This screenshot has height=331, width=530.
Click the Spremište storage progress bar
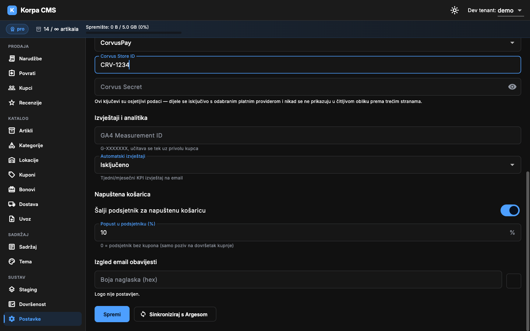coord(134,33)
